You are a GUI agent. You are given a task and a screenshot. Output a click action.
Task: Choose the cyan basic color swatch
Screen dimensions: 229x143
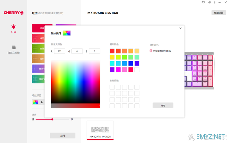click(112, 63)
